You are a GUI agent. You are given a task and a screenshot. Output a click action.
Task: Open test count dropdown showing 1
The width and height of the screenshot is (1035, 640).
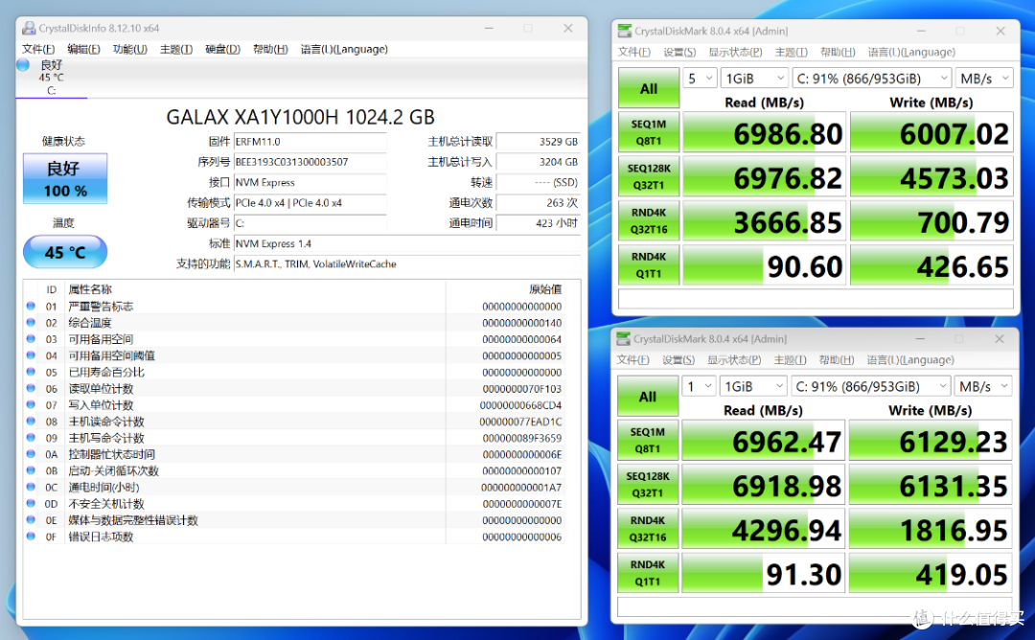pyautogui.click(x=699, y=387)
